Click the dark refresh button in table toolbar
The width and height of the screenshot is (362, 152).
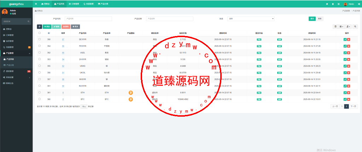(40, 27)
